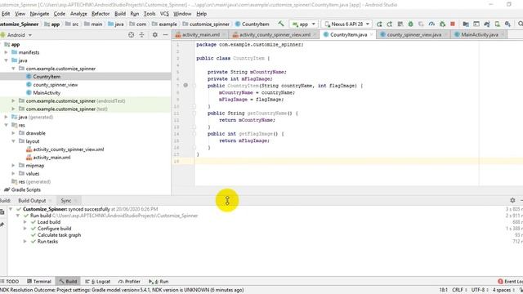Click the Make Project hammer icon
This screenshot has width=523, height=294.
(x=281, y=24)
